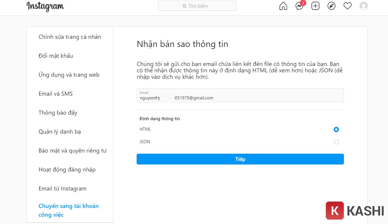Select the HTML format radio button
The height and width of the screenshot is (224, 388).
click(336, 129)
